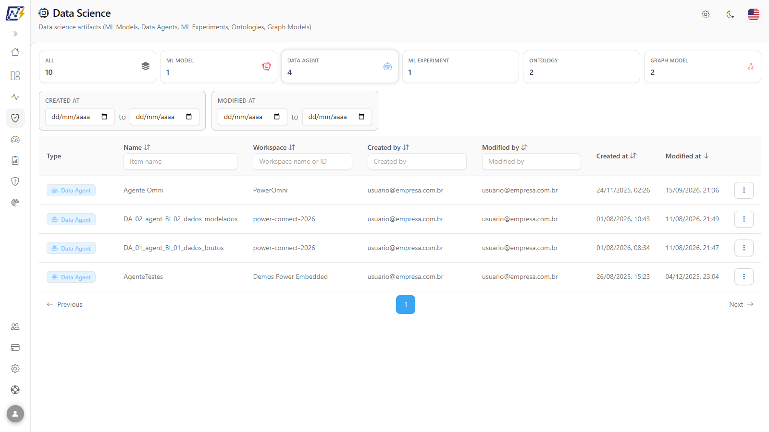Screen dimensions: 769x432
Task: Select the ONTOLOGY filter card
Action: (x=582, y=67)
